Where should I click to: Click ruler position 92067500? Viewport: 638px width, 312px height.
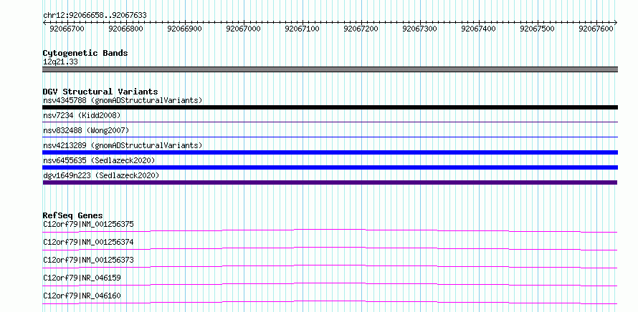pos(538,29)
